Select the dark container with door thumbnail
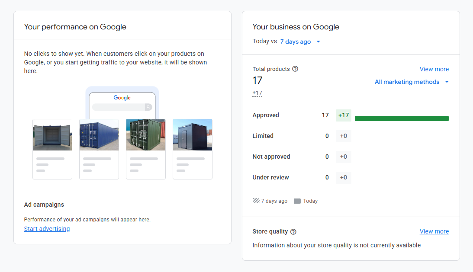Viewport: 473px width, 272px height. point(193,135)
